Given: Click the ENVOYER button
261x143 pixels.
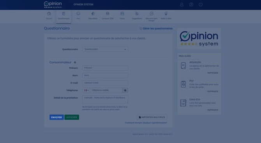Looking at the screenshot, I should pos(56,117).
